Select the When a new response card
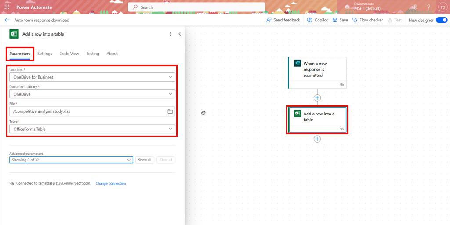Viewport: 450px width, 225px height. (317, 73)
